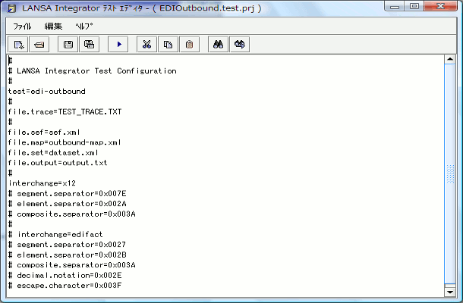The image size is (463, 303).
Task: Click the LANSA Integrator Test Configuration comment
Action: coord(93,71)
